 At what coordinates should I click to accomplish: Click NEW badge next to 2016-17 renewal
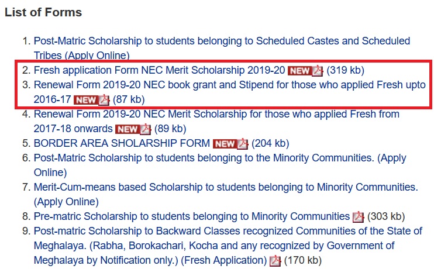click(x=85, y=99)
